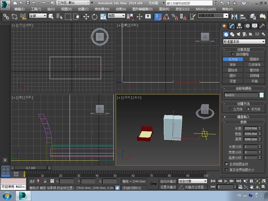Open the 标准基本体 dropdown

244,42
